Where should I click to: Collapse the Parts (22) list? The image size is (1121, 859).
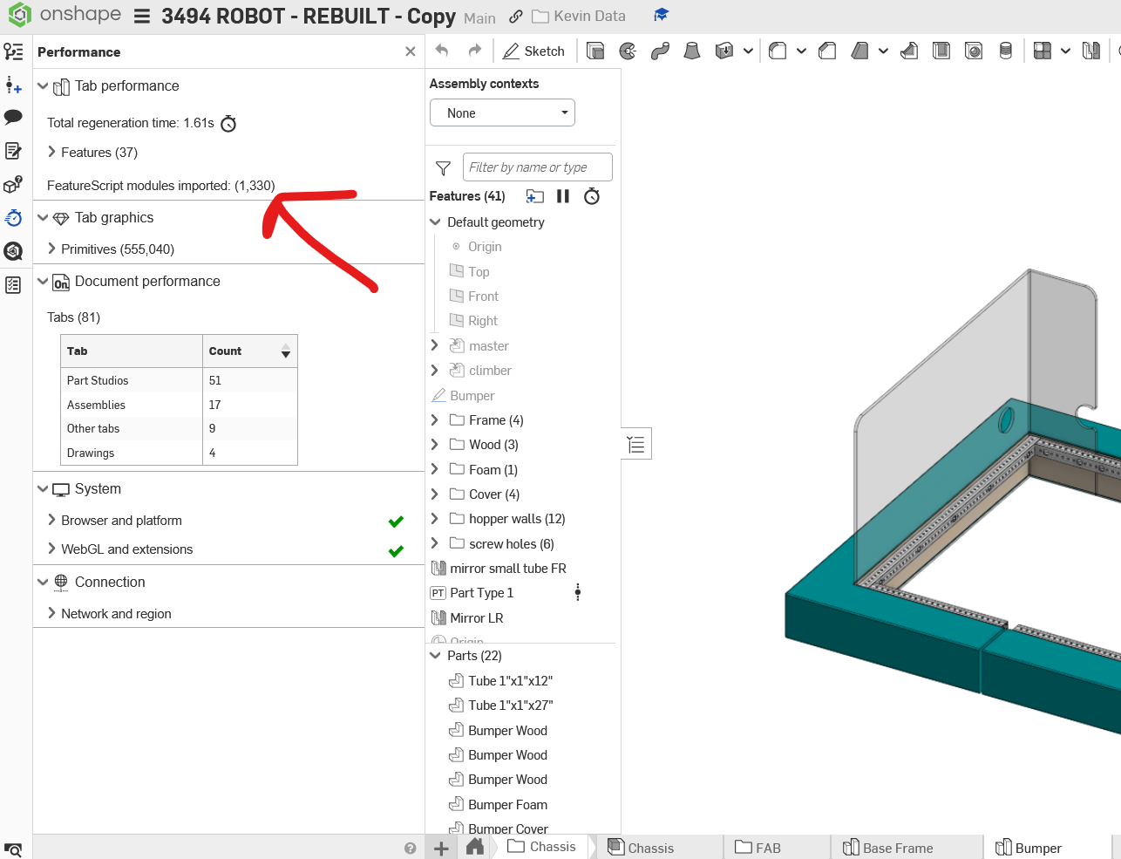[x=435, y=656]
